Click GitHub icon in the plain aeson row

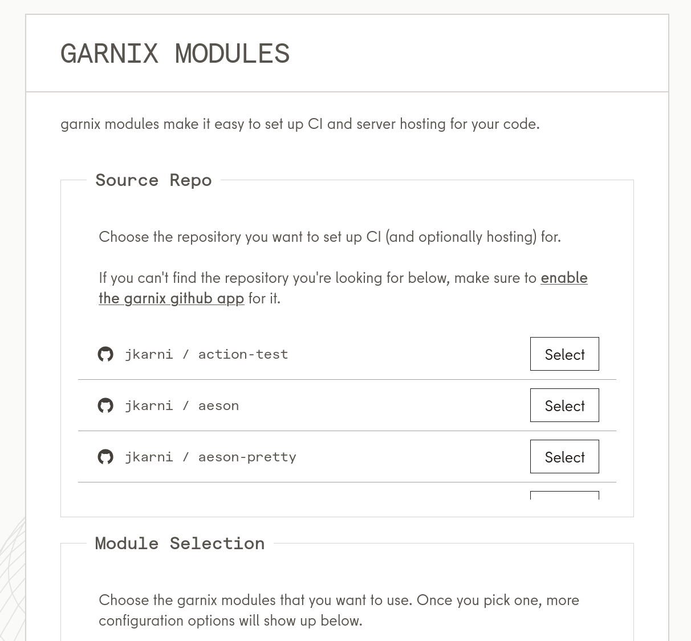pos(105,405)
